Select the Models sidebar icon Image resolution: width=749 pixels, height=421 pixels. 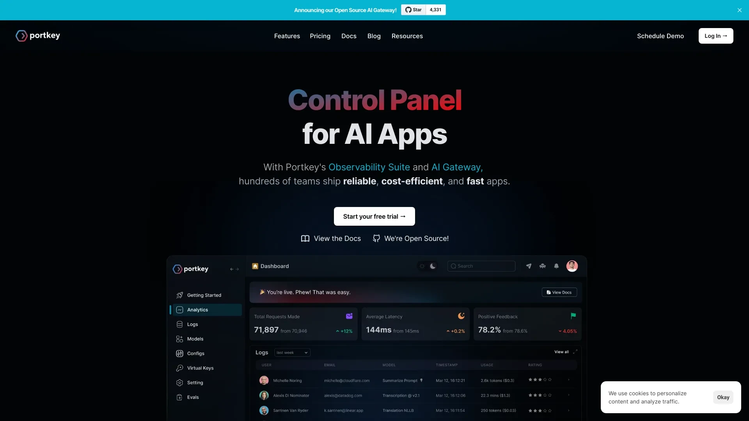179,339
